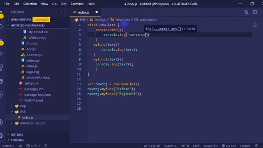Open the Selection menu

pos(30,4)
